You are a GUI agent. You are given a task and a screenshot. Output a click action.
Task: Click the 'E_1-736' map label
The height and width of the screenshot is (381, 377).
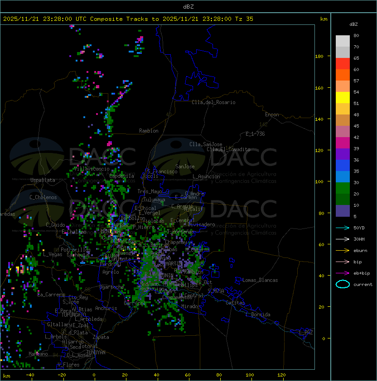coord(255,134)
